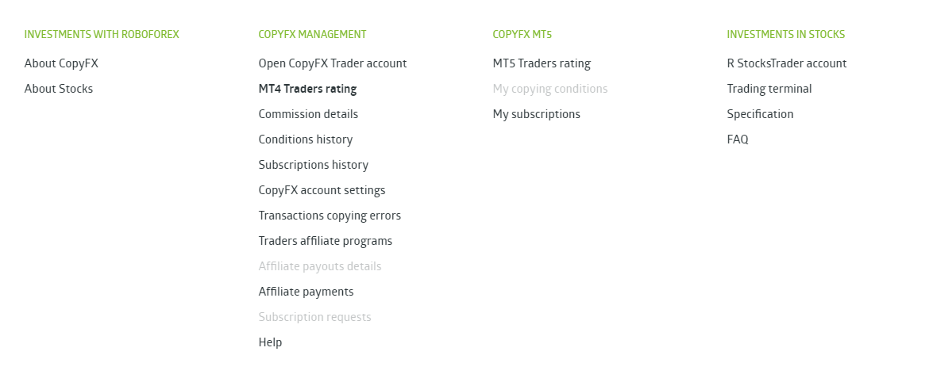Click Open CopyFX Trader account
Viewport: 933px width, 382px height.
click(332, 63)
